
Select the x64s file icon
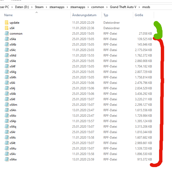7,137
